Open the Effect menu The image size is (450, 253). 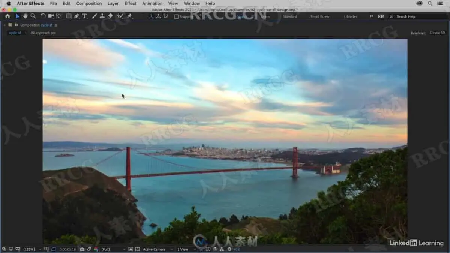(x=130, y=3)
